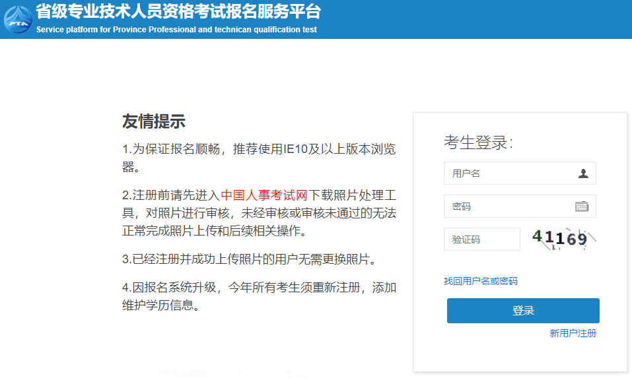This screenshot has width=632, height=378.
Task: Click into the 验证码 input box
Action: (x=481, y=239)
